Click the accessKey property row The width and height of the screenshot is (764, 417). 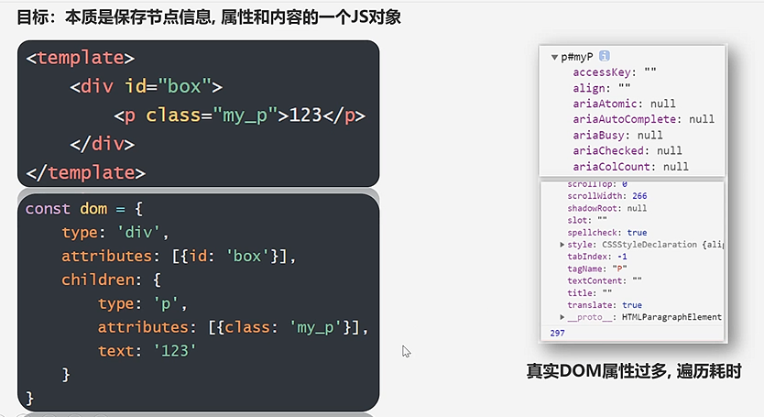point(615,72)
